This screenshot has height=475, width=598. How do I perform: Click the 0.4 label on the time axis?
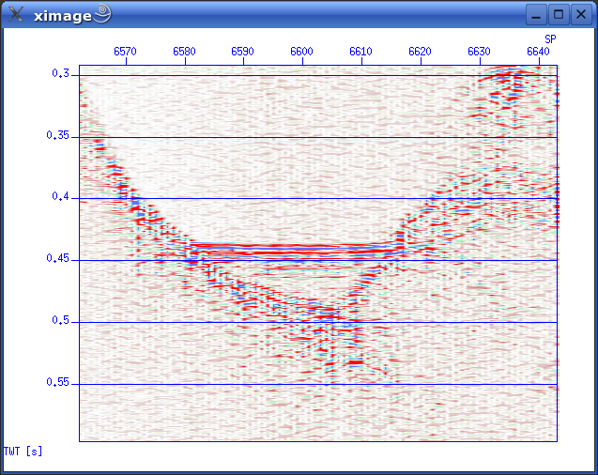pyautogui.click(x=61, y=197)
